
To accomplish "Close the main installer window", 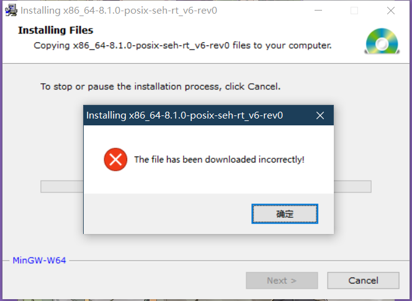I will (391, 11).
